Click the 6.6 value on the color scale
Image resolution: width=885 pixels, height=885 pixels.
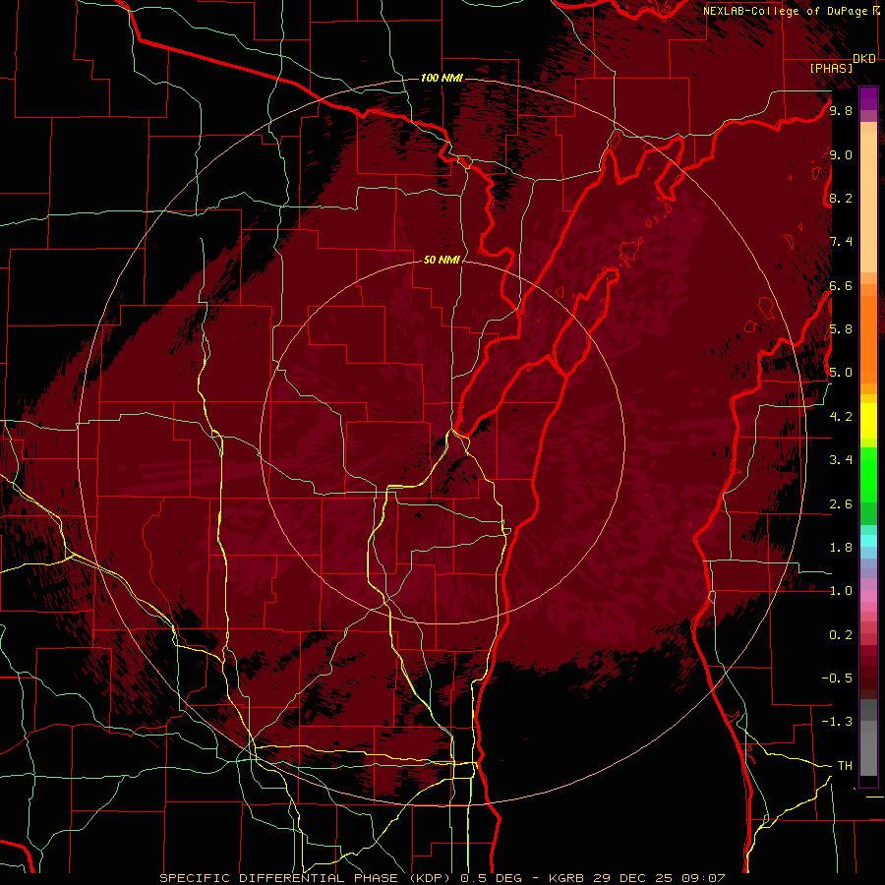841,285
